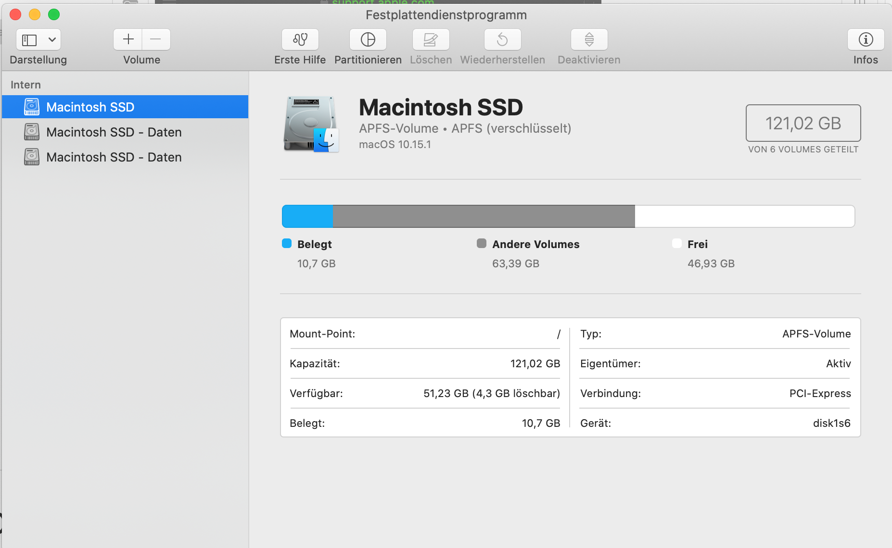The width and height of the screenshot is (892, 548).
Task: Click the gray Andere Volumes swatch
Action: pos(482,243)
